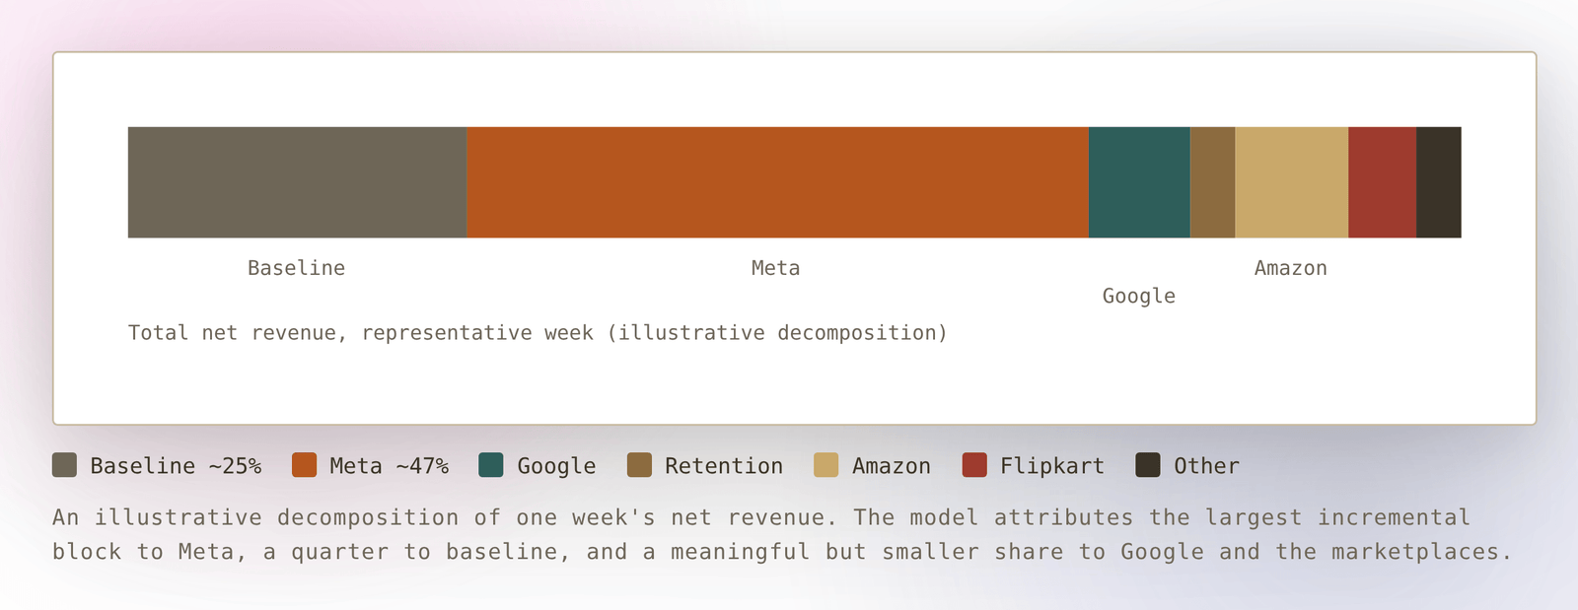Screen dimensions: 1578x610
Task: Click the 'Total net revenue' chart caption
Action: 538,333
